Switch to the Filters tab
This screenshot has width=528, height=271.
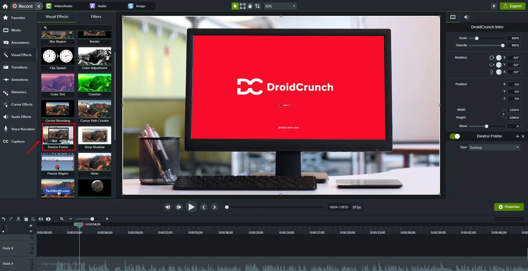tap(96, 17)
